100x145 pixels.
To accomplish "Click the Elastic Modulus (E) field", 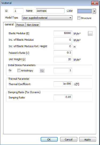I will tap(63, 33).
